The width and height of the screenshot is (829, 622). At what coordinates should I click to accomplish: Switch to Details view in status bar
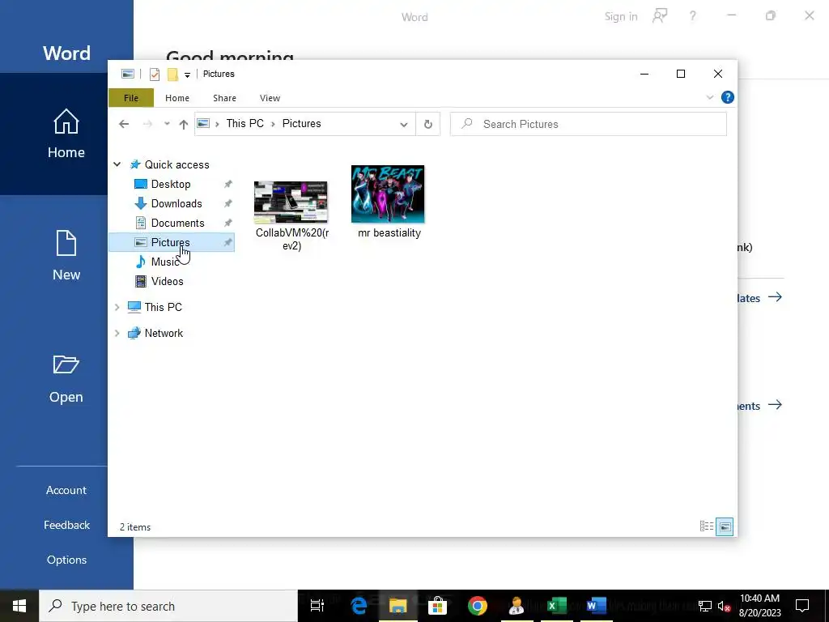pos(706,526)
